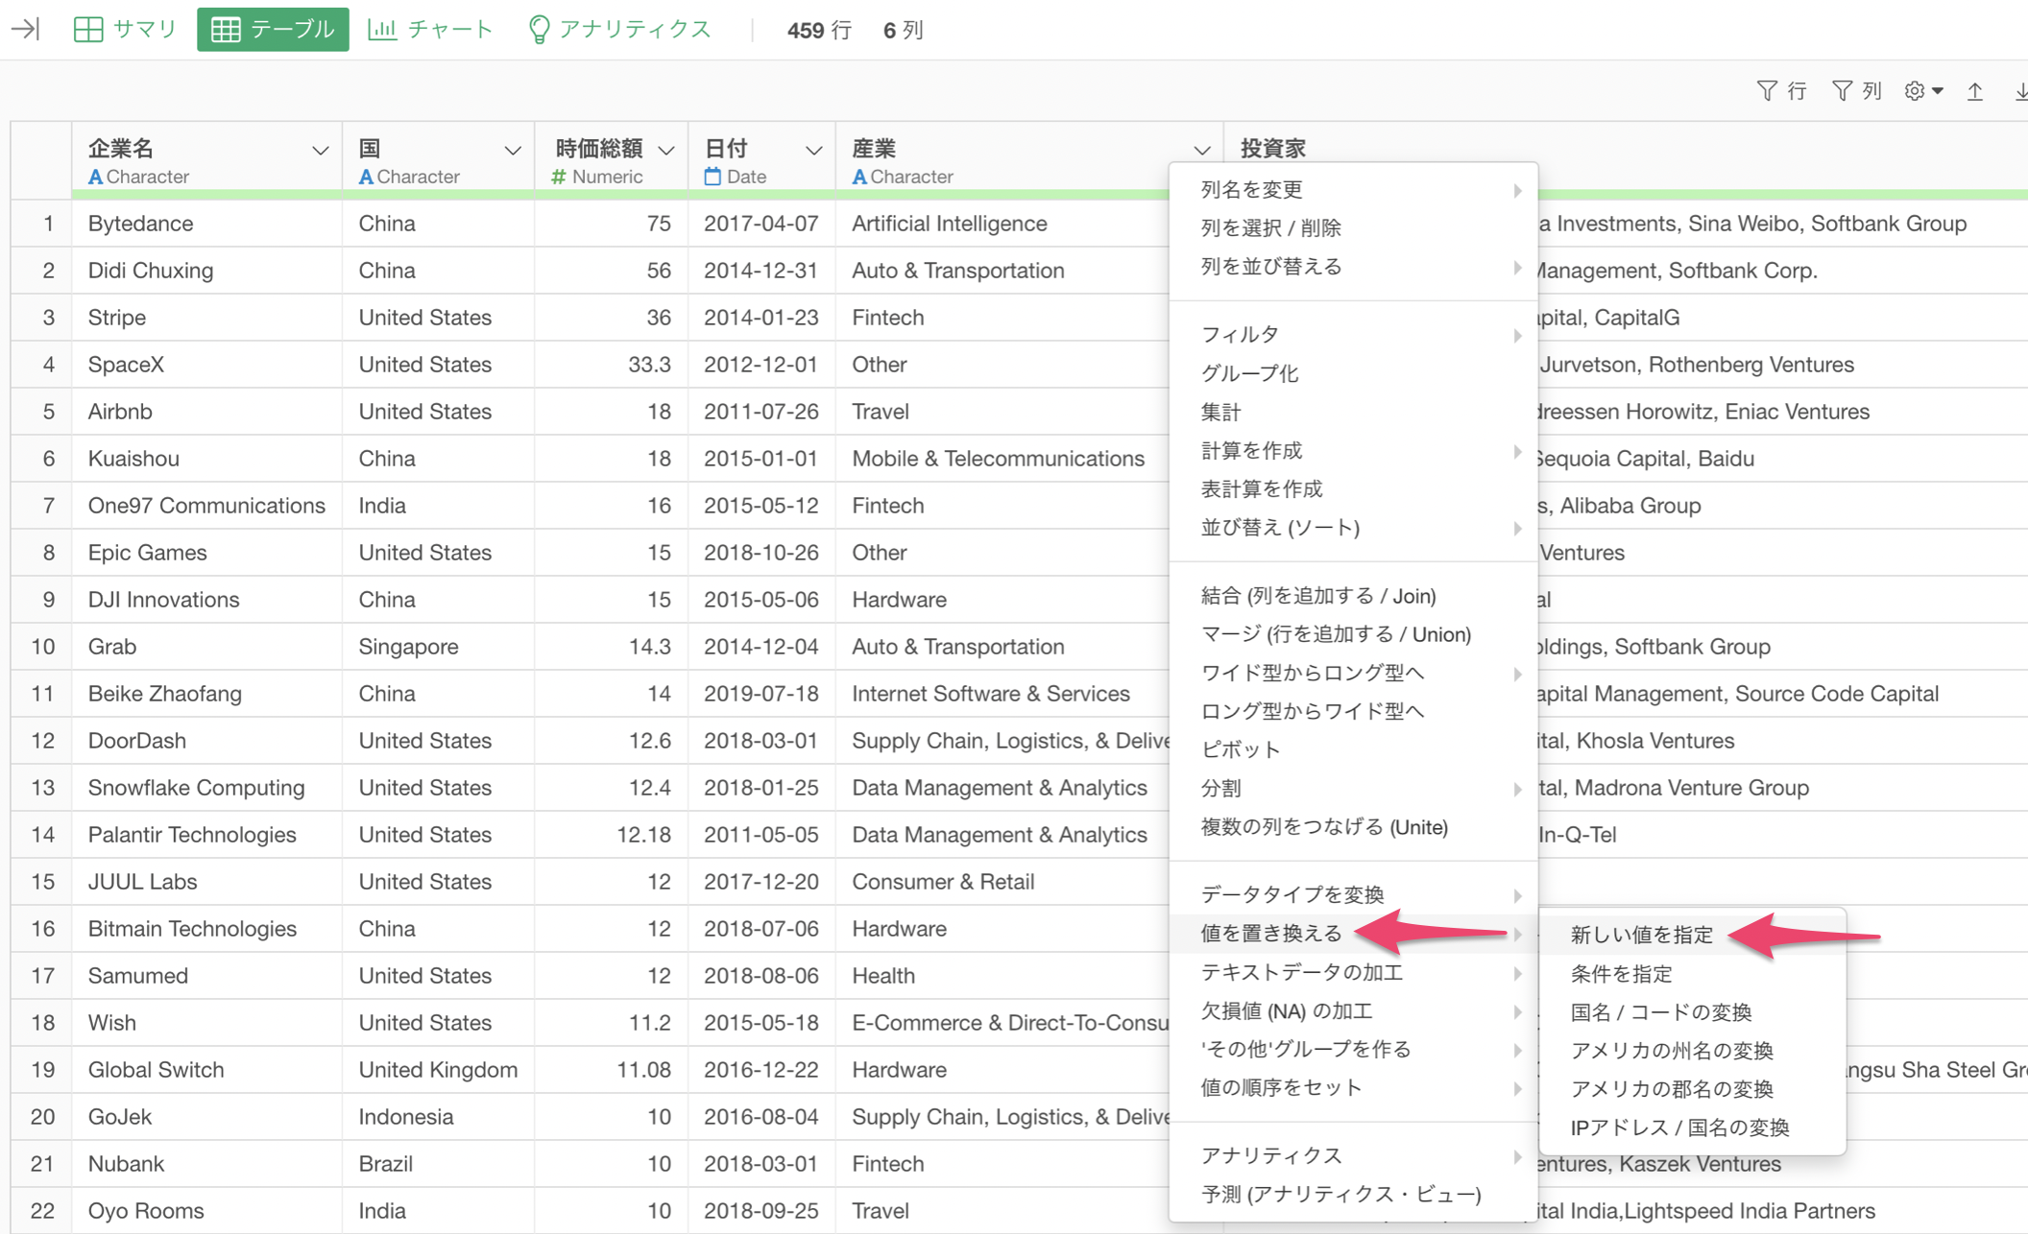Open the 日付 column dropdown arrow
This screenshot has height=1234, width=2028.
click(x=813, y=151)
